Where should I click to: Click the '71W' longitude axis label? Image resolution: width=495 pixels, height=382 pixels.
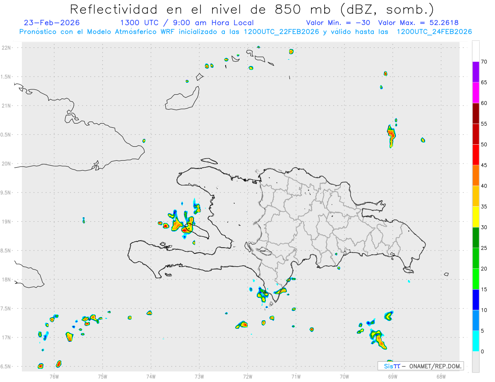pyautogui.click(x=296, y=376)
